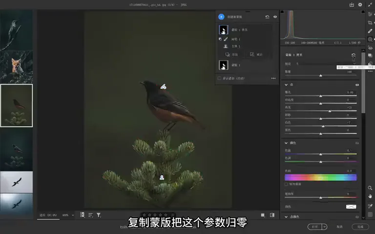Toggle Light section visibility eye

357,85
